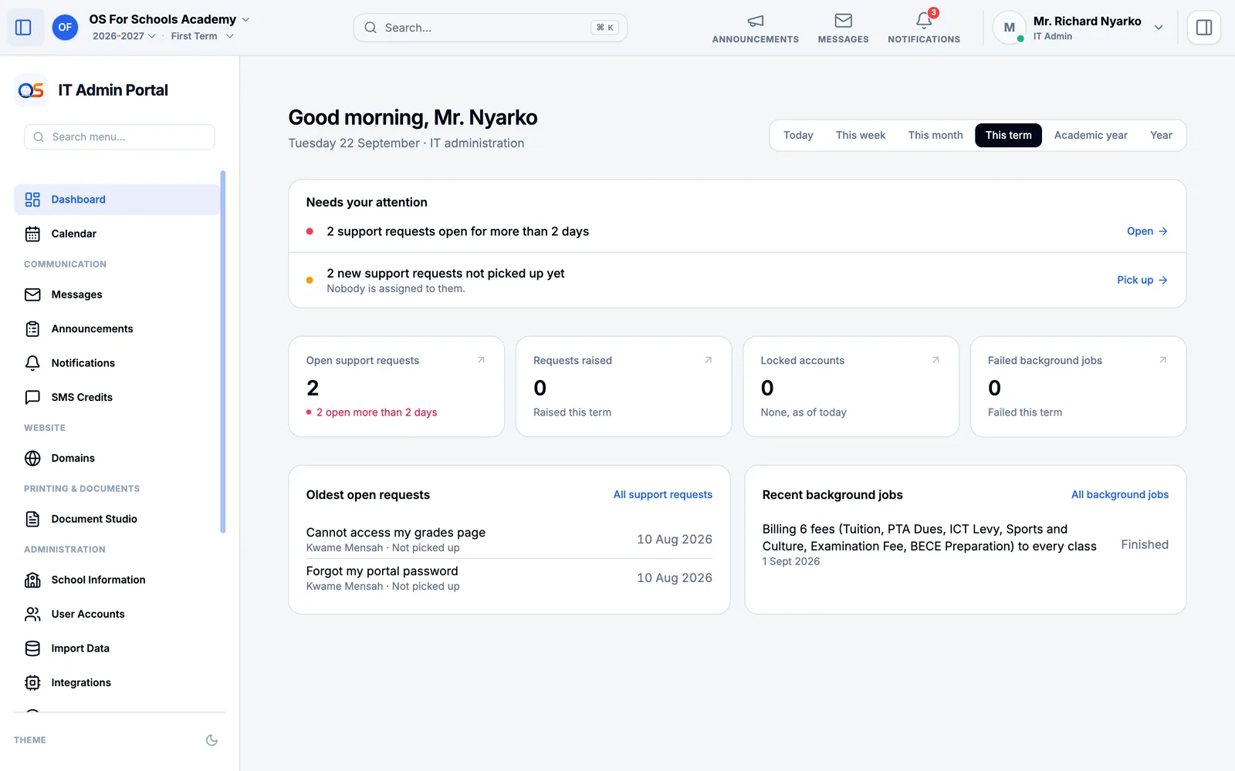
Task: Open User Accounts in sidebar
Action: click(117, 614)
